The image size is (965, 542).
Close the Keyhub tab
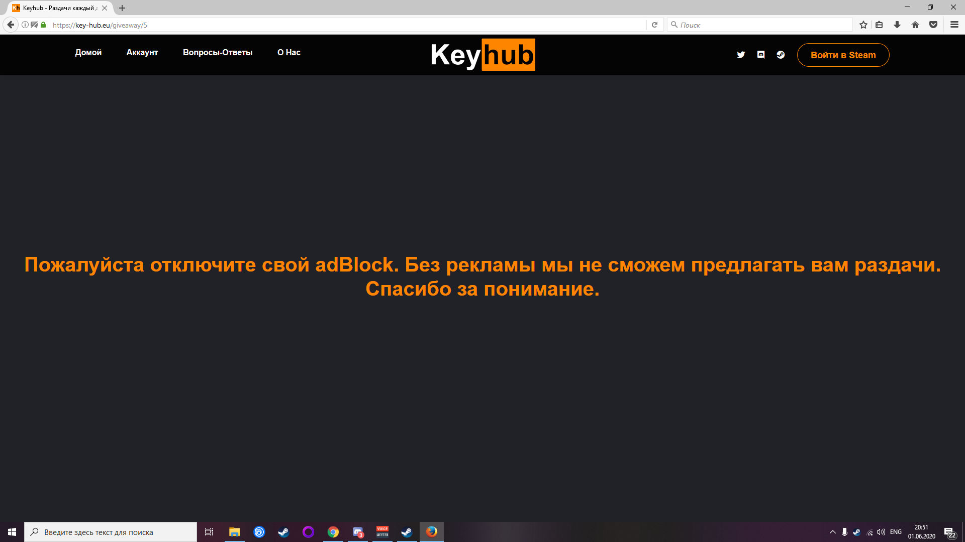(105, 8)
